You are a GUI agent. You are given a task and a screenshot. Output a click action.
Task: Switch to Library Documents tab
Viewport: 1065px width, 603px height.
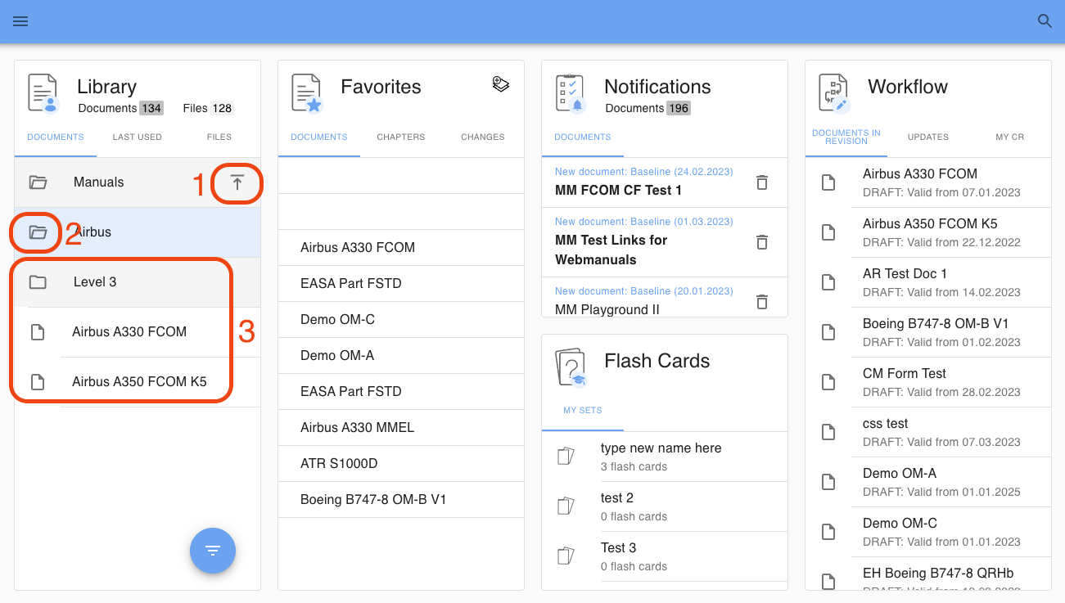point(56,137)
